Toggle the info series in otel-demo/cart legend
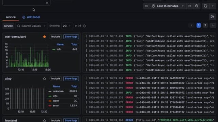 tap(59, 49)
